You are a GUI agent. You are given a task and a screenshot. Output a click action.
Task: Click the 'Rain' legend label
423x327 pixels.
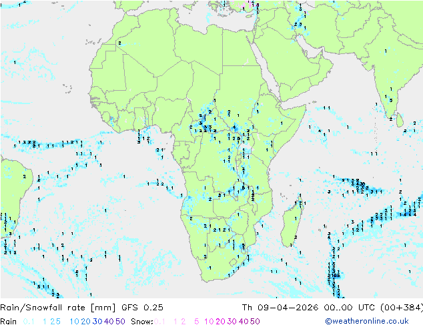9,322
